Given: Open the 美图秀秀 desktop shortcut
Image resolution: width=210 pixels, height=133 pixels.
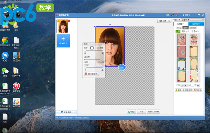Looking at the screenshot, I should point(16,87).
